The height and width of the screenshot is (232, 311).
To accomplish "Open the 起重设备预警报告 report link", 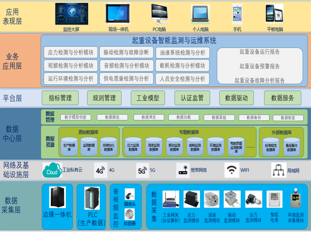I will pyautogui.click(x=259, y=66).
